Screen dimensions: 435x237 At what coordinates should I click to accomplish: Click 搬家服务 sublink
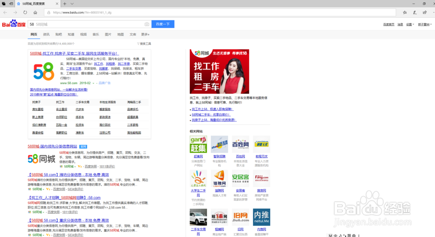click(x=105, y=110)
